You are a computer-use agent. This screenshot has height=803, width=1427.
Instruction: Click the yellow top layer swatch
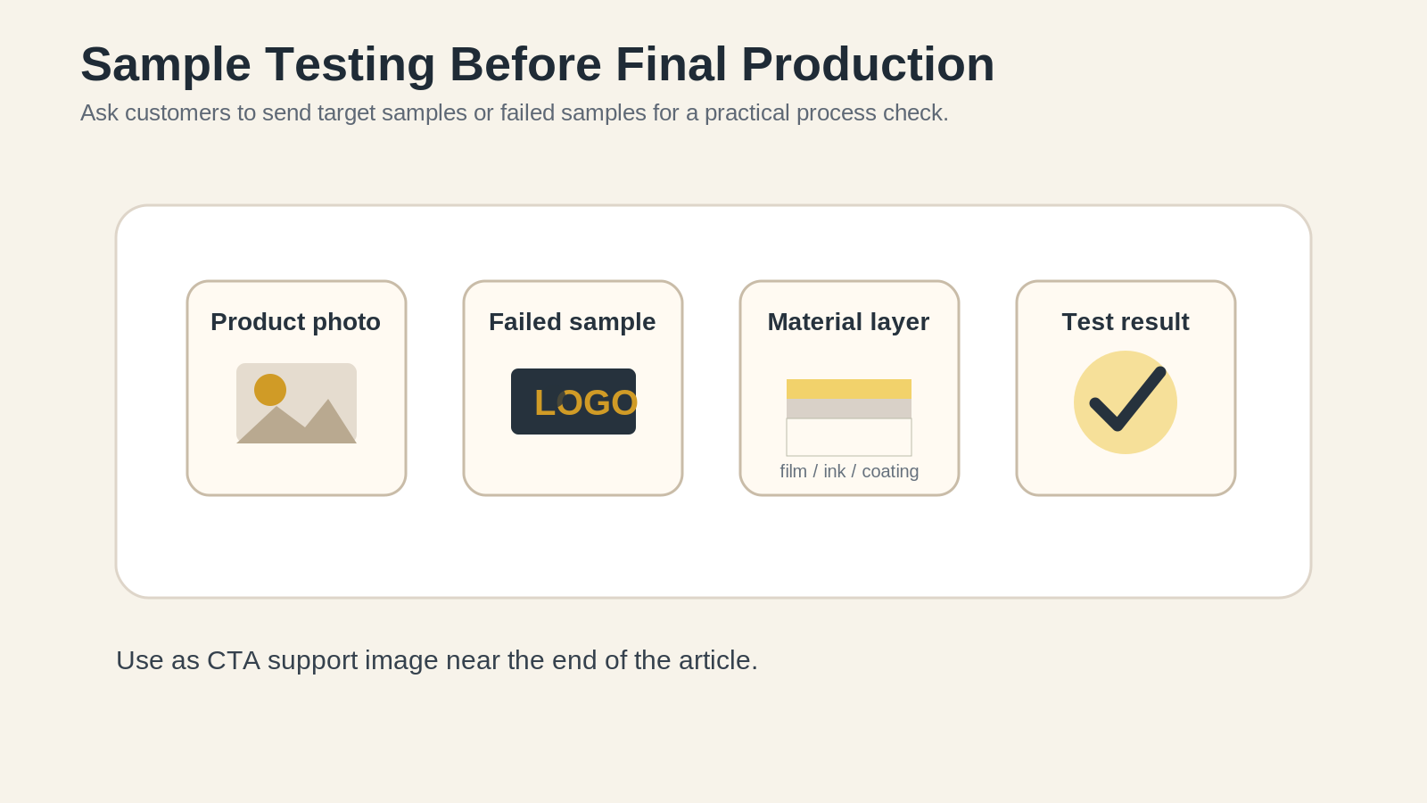849,389
